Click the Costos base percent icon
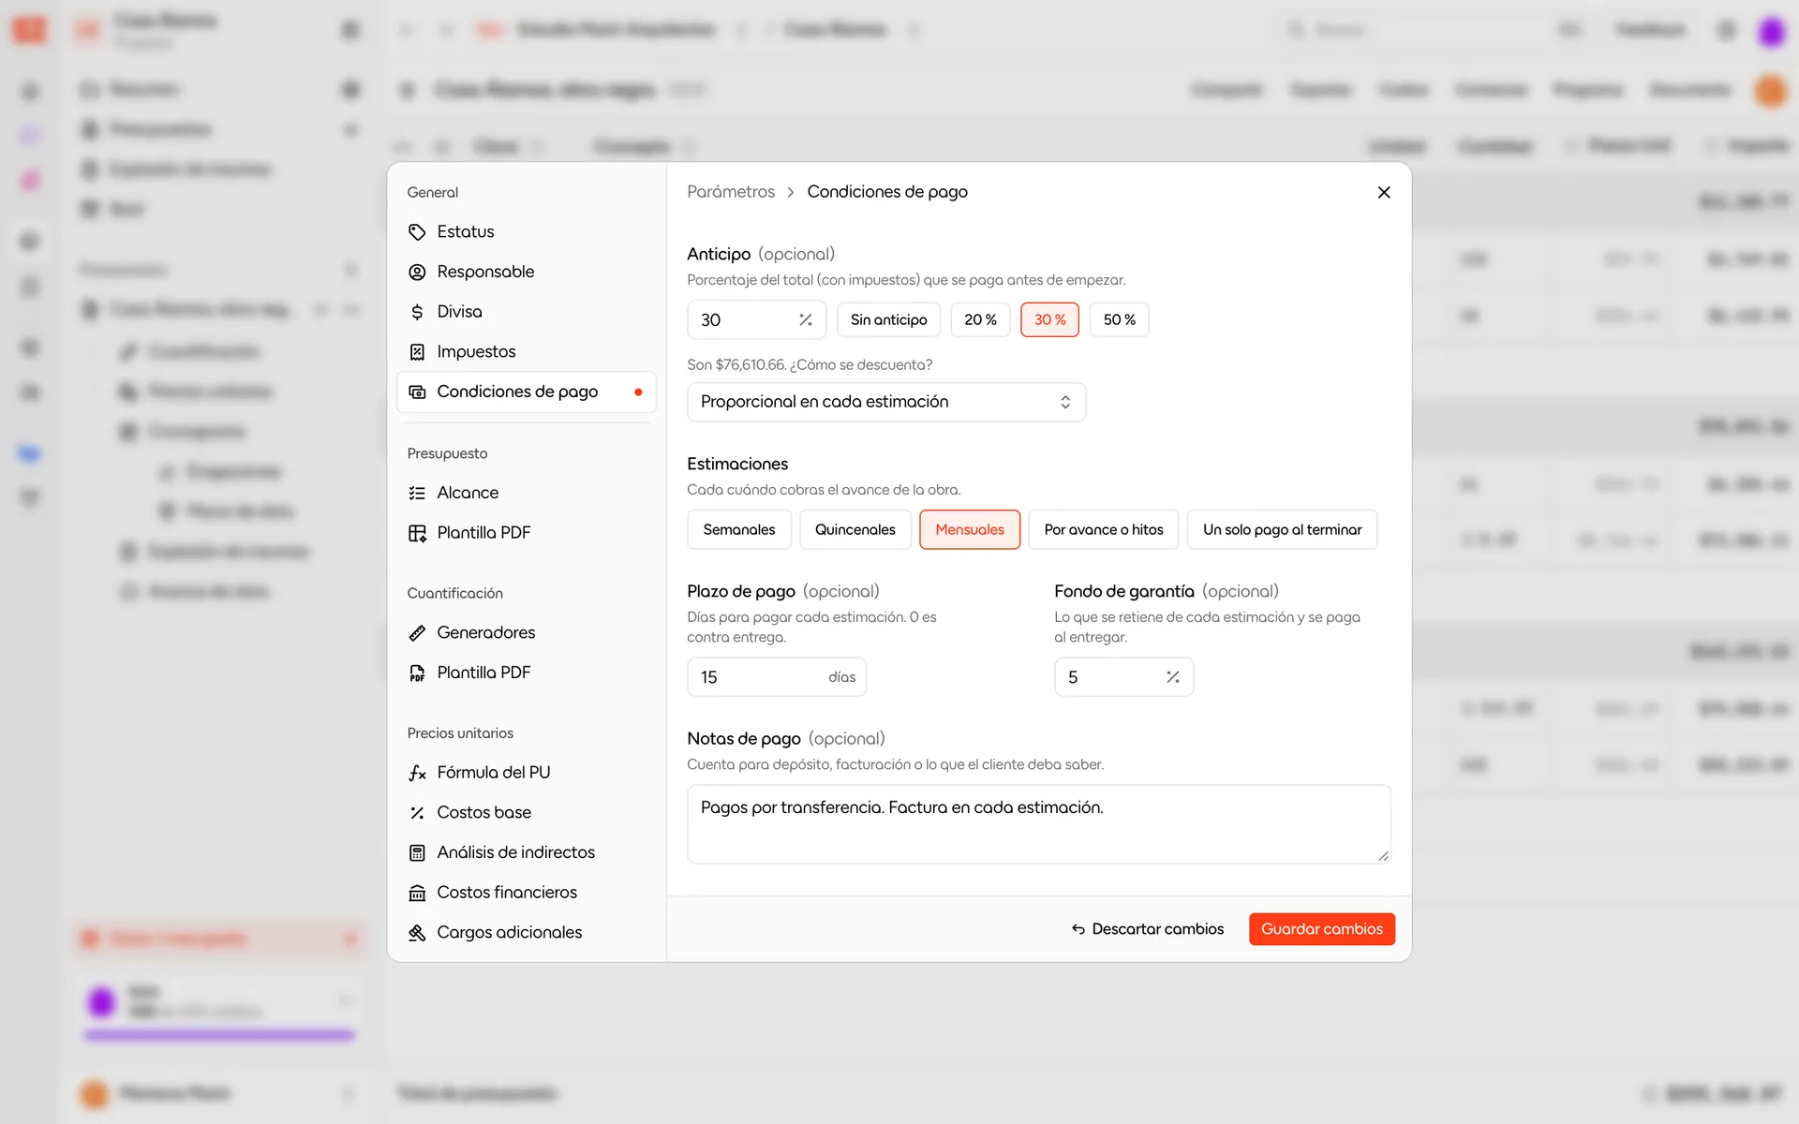1799x1124 pixels. 417,813
